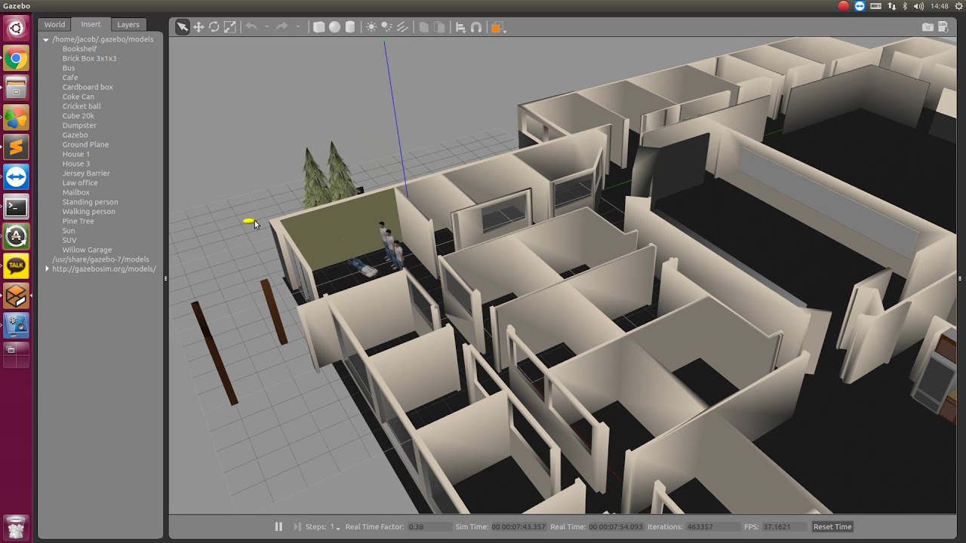Insert a cylinder shape
Image resolution: width=966 pixels, height=543 pixels.
point(350,27)
